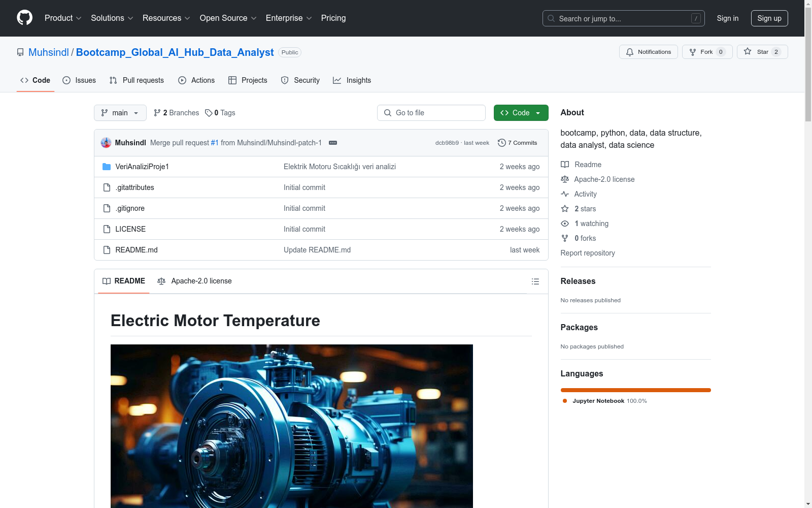This screenshot has width=812, height=508.
Task: Open the Elektrik Motoru Sıcaklığı veri analizi commit
Action: (340, 167)
